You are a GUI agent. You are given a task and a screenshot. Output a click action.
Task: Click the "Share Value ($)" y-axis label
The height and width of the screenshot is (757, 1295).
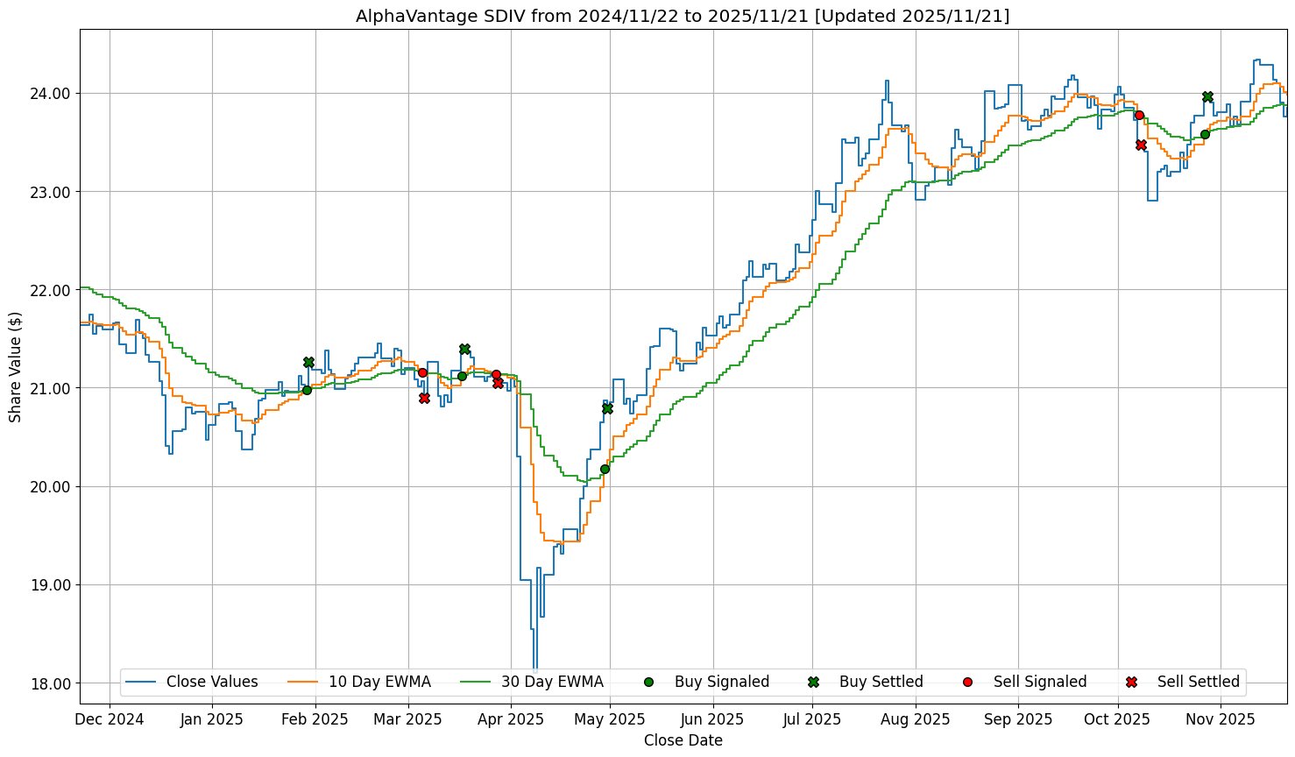[x=16, y=366]
